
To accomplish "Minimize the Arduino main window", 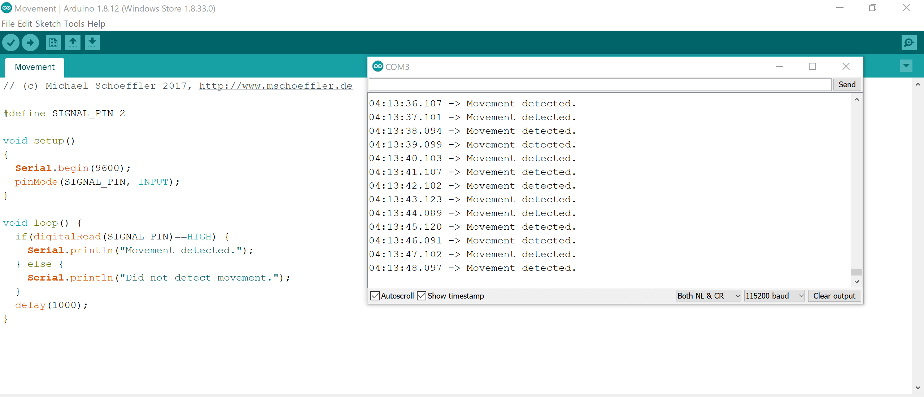I will tap(840, 8).
